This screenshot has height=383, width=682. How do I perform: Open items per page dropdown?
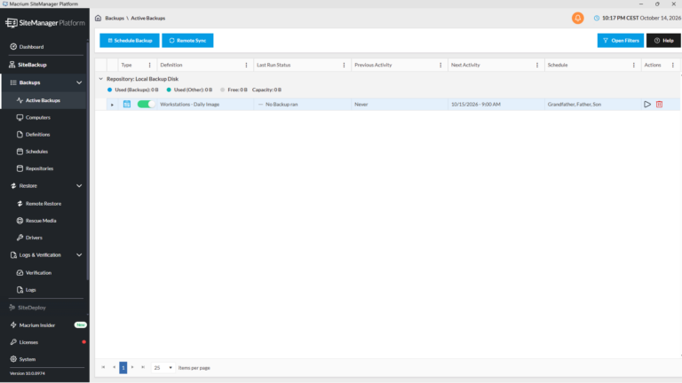point(163,368)
